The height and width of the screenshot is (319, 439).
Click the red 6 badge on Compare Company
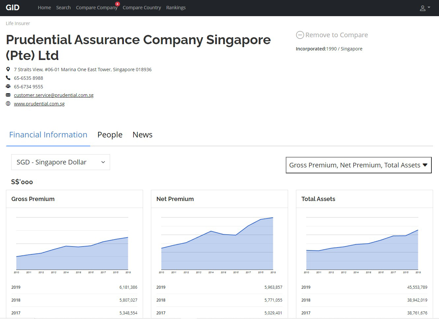[x=118, y=4]
